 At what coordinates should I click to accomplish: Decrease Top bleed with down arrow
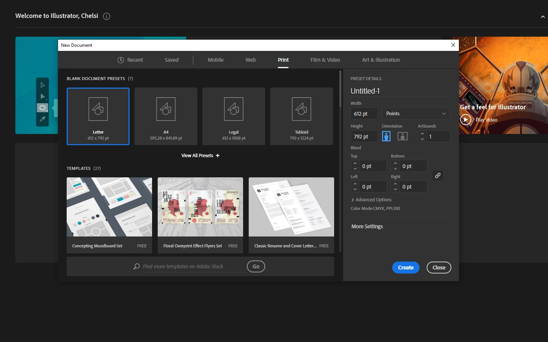[355, 169]
